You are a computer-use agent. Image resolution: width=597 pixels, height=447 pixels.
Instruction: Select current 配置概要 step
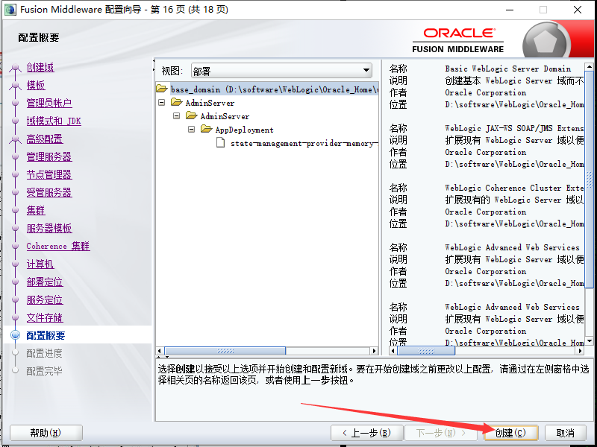pyautogui.click(x=46, y=335)
